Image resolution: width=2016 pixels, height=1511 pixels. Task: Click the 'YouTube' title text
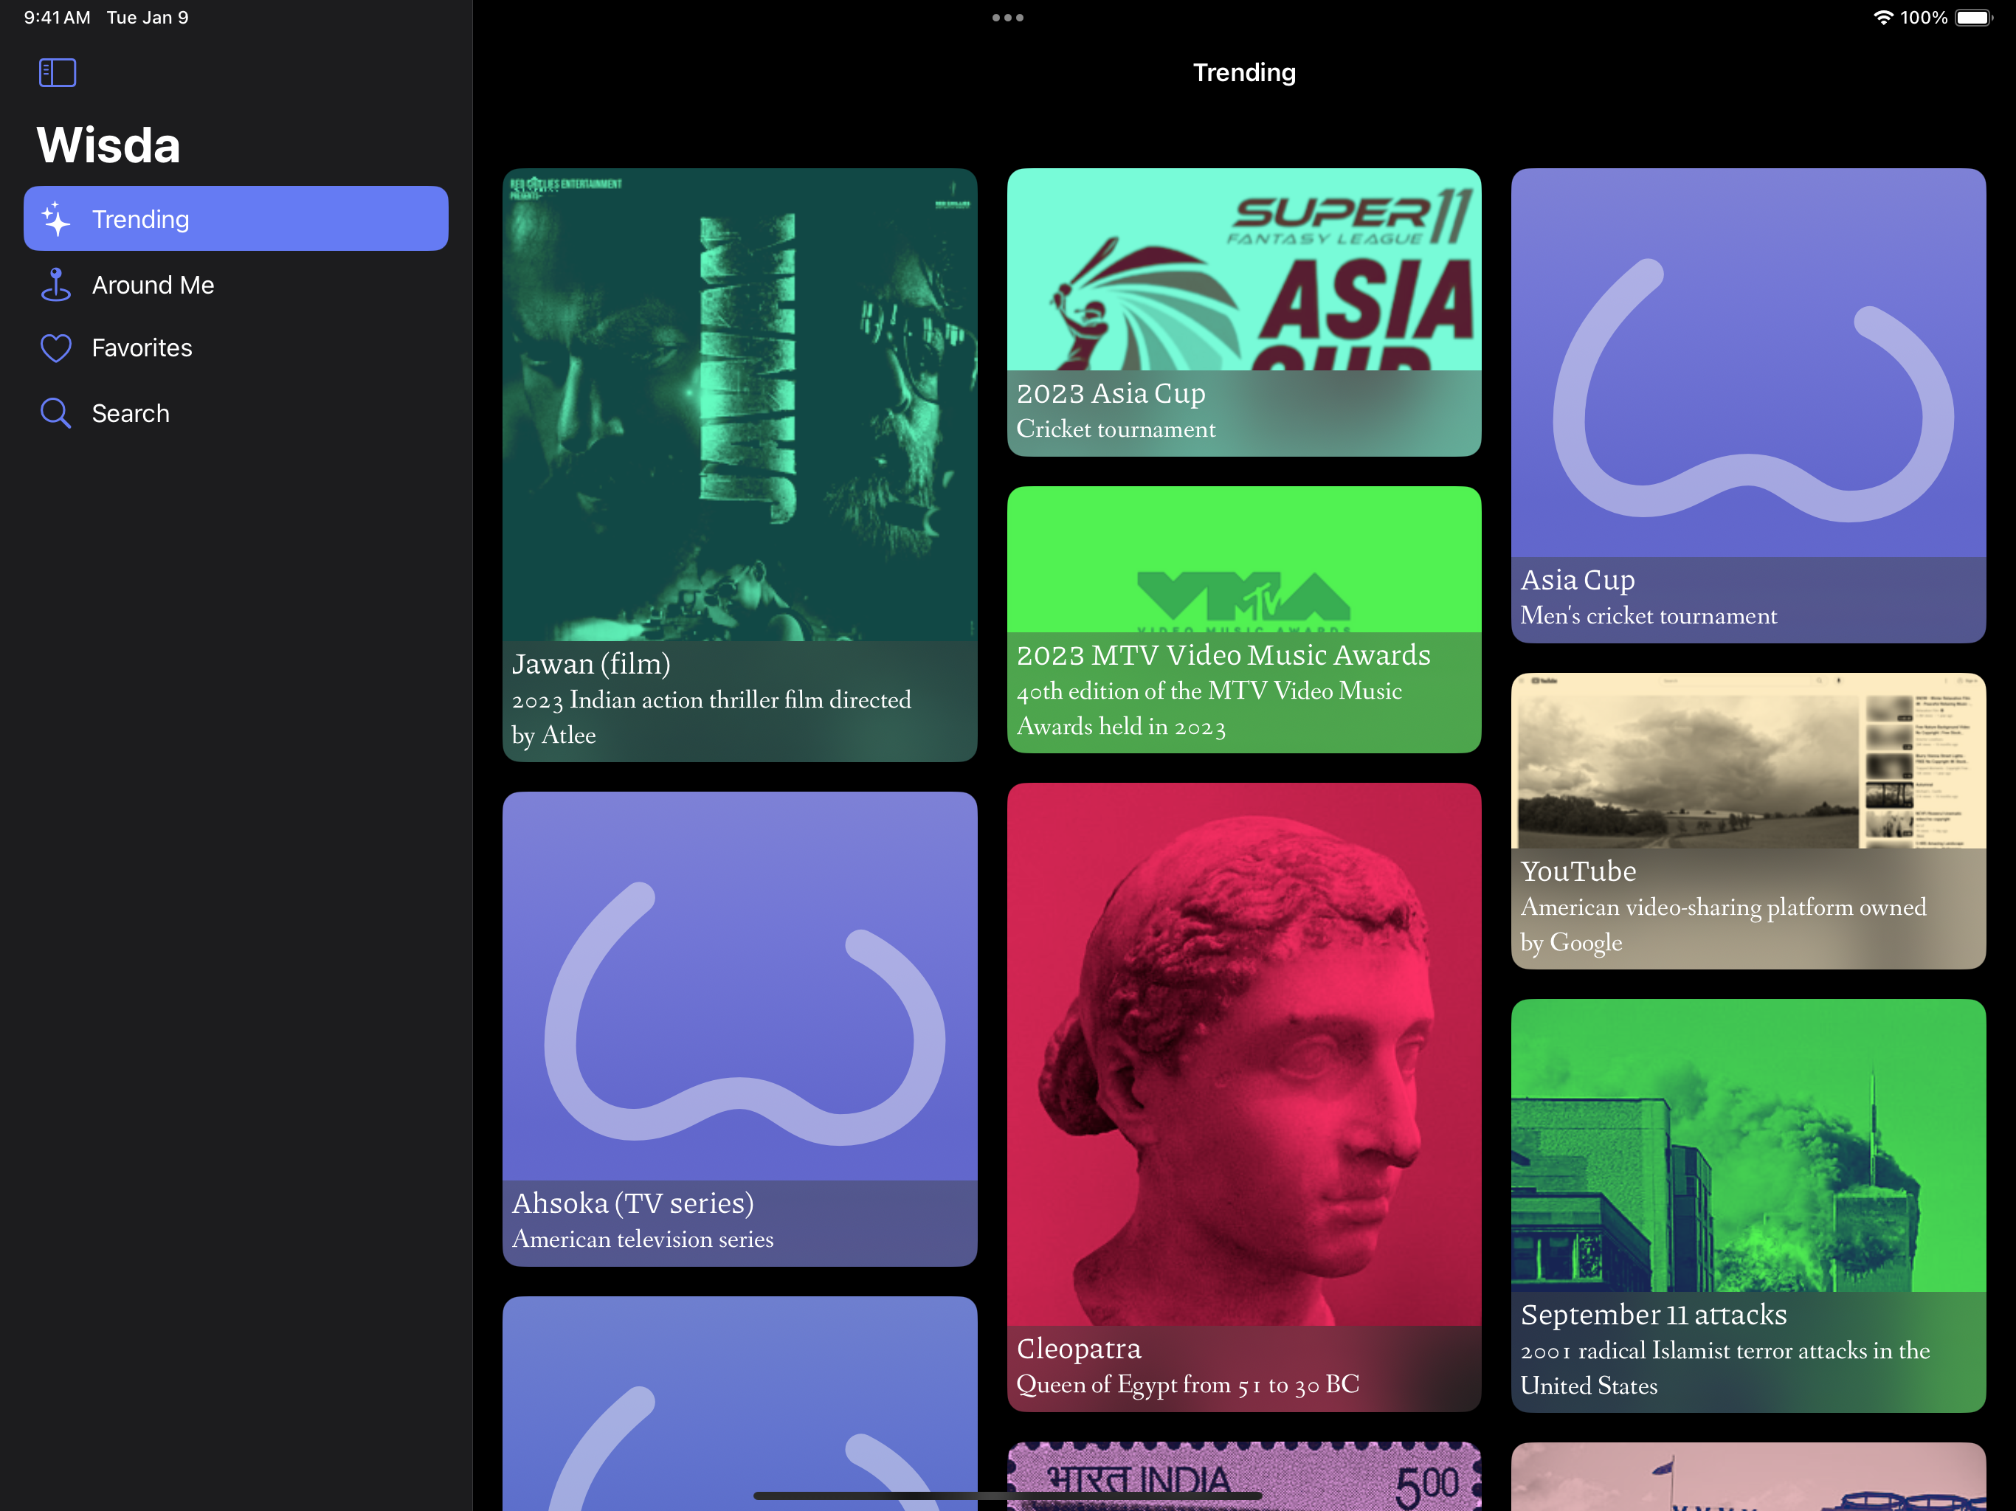pos(1578,871)
